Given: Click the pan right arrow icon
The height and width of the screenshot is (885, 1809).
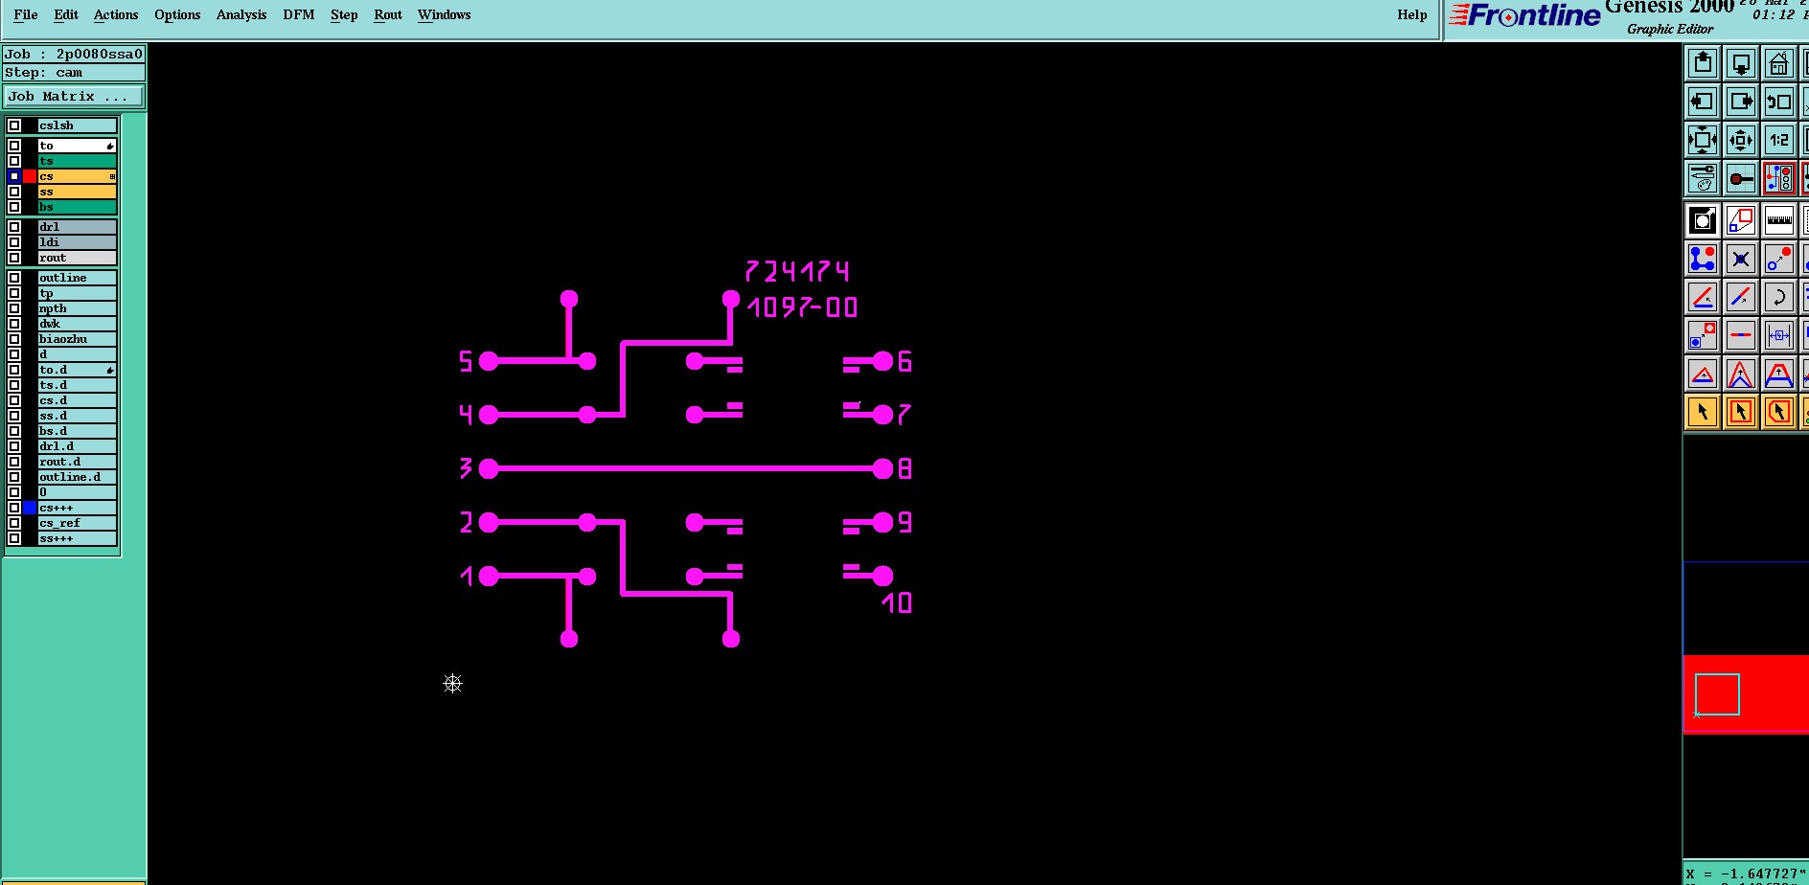Looking at the screenshot, I should point(1741,102).
